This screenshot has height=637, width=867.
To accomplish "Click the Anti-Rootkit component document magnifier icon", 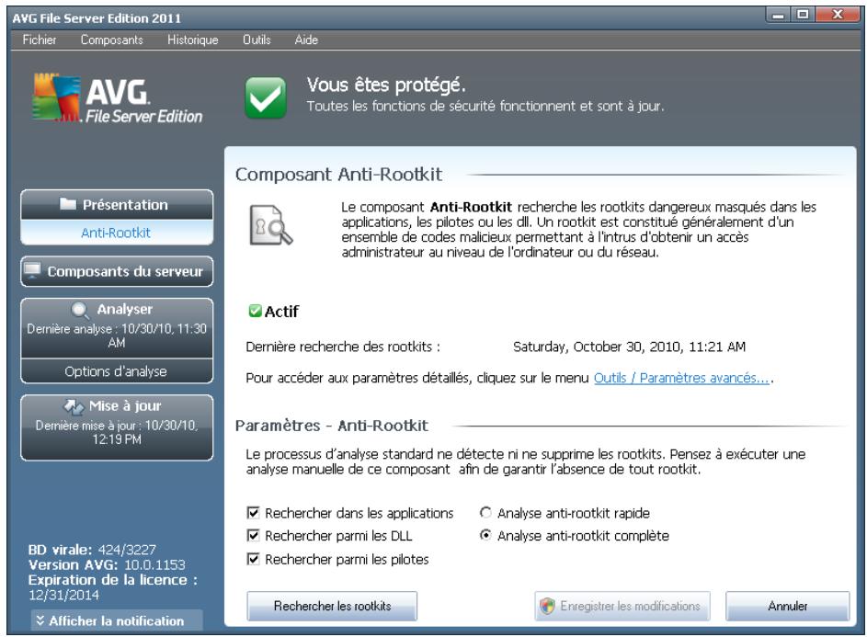I will [x=270, y=224].
